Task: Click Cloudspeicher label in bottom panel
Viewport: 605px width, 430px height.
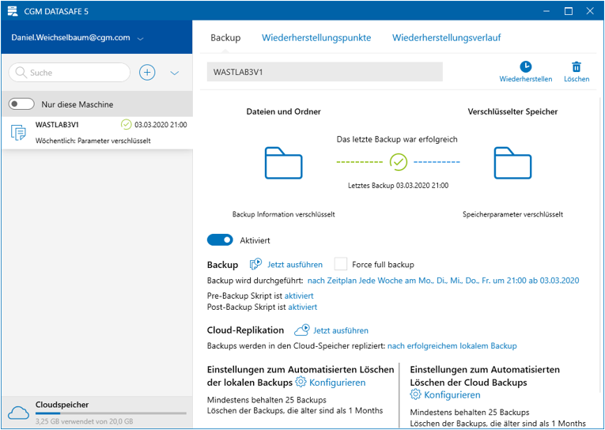Action: click(x=62, y=405)
